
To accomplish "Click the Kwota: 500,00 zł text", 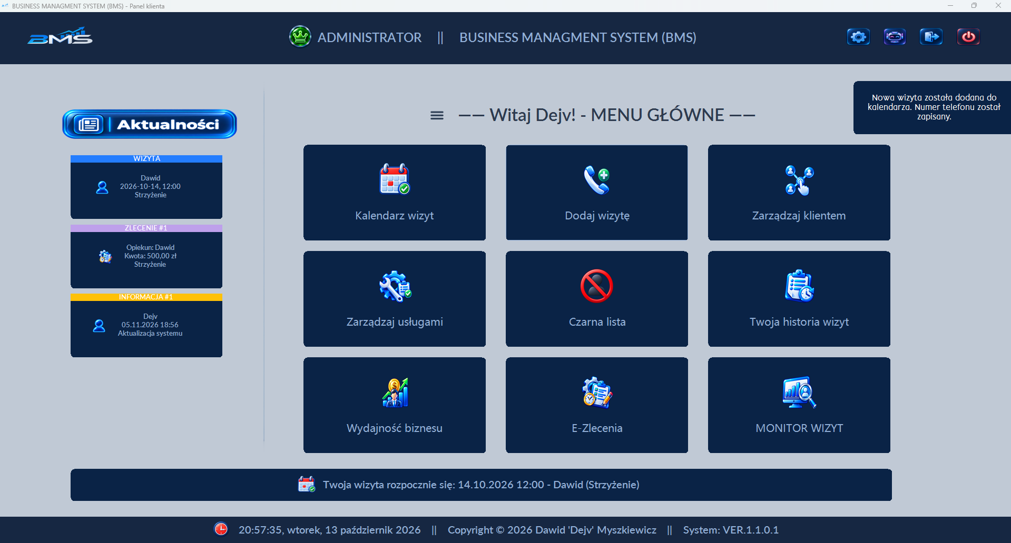I will tap(150, 256).
